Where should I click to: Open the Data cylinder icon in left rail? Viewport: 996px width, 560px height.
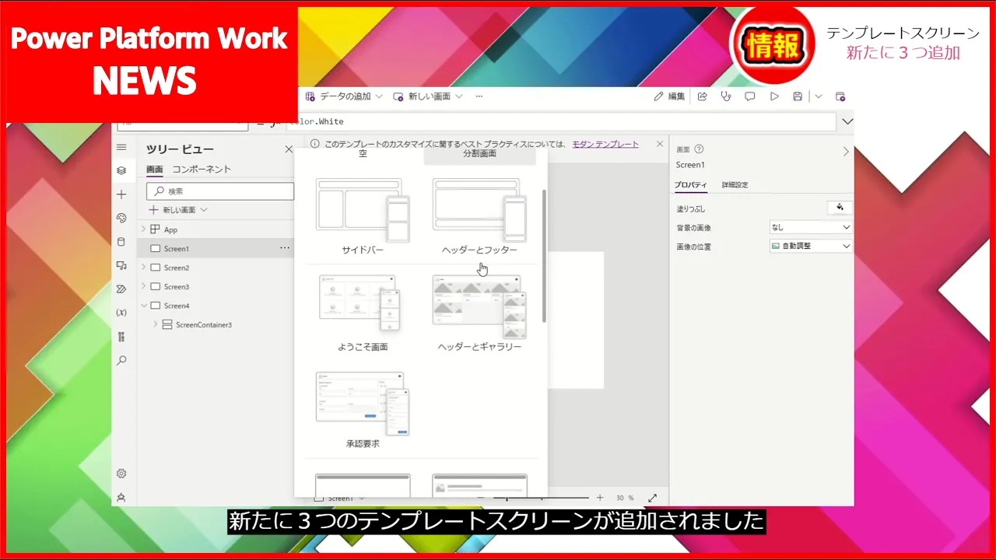pos(121,242)
